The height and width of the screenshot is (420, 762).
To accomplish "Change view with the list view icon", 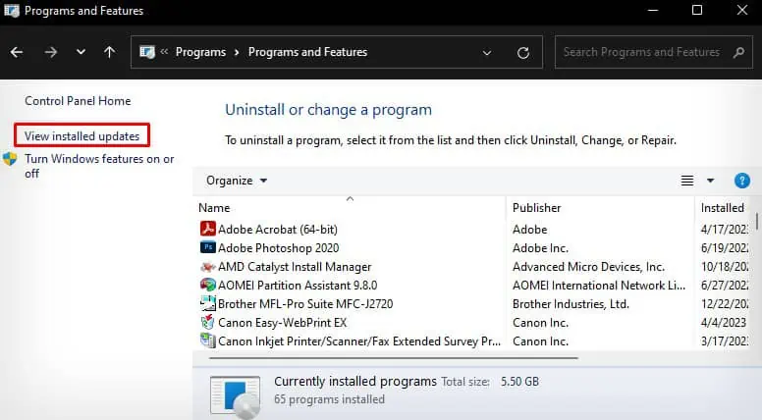I will point(687,181).
